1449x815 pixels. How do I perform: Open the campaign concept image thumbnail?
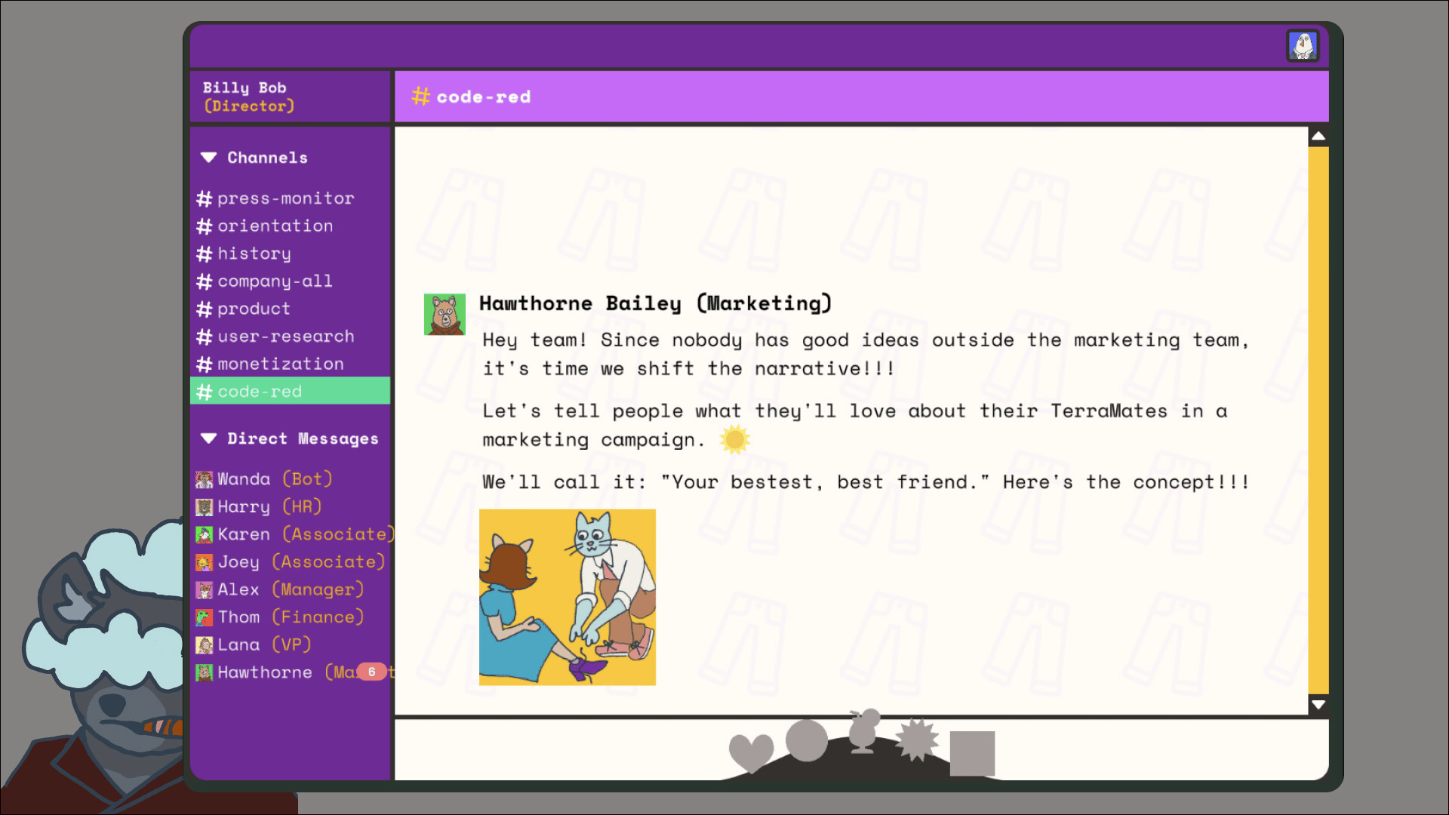pyautogui.click(x=568, y=597)
